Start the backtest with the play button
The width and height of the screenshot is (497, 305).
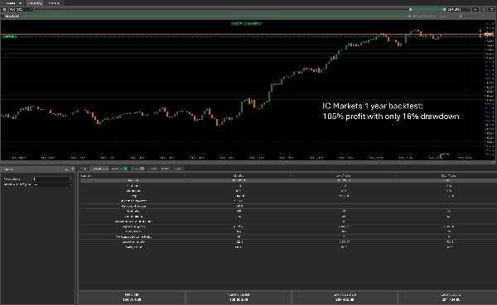pyautogui.click(x=475, y=9)
